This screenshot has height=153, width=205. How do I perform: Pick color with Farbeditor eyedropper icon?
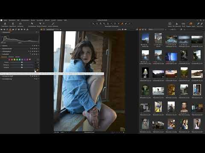[x=38, y=70]
